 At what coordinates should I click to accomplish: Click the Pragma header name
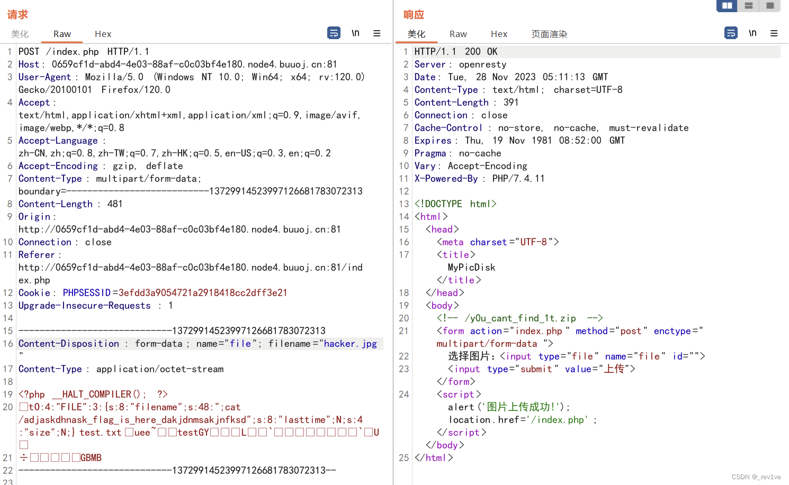[x=430, y=153]
